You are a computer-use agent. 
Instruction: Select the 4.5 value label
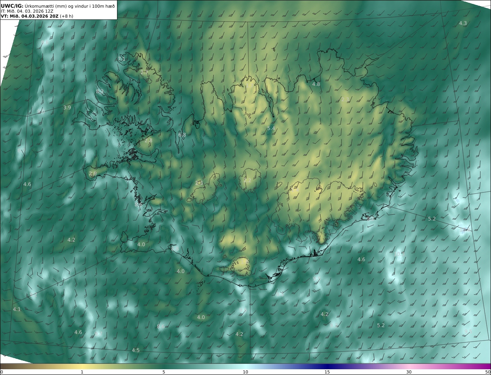(136, 350)
